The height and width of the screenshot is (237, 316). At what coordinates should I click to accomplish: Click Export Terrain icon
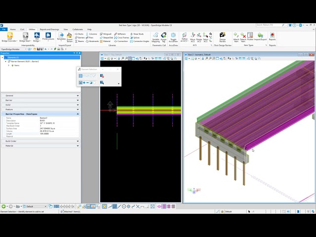(x=70, y=38)
